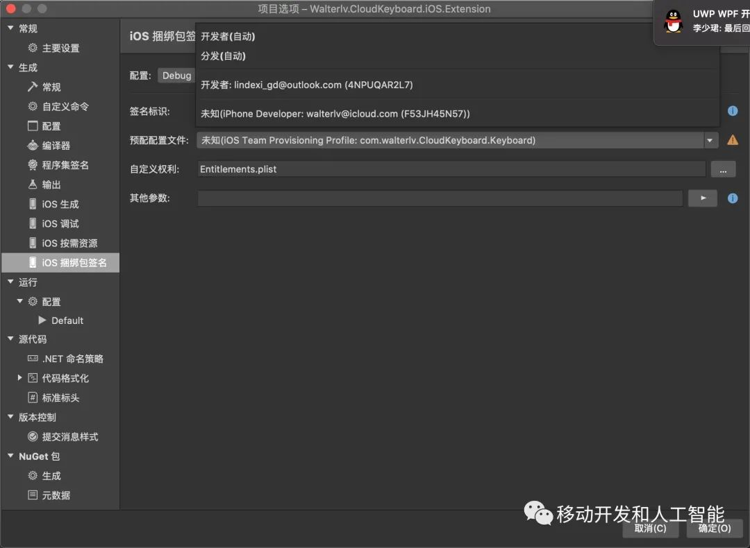
Task: Click the gear icon beside 自定义命令
Action: [x=33, y=106]
